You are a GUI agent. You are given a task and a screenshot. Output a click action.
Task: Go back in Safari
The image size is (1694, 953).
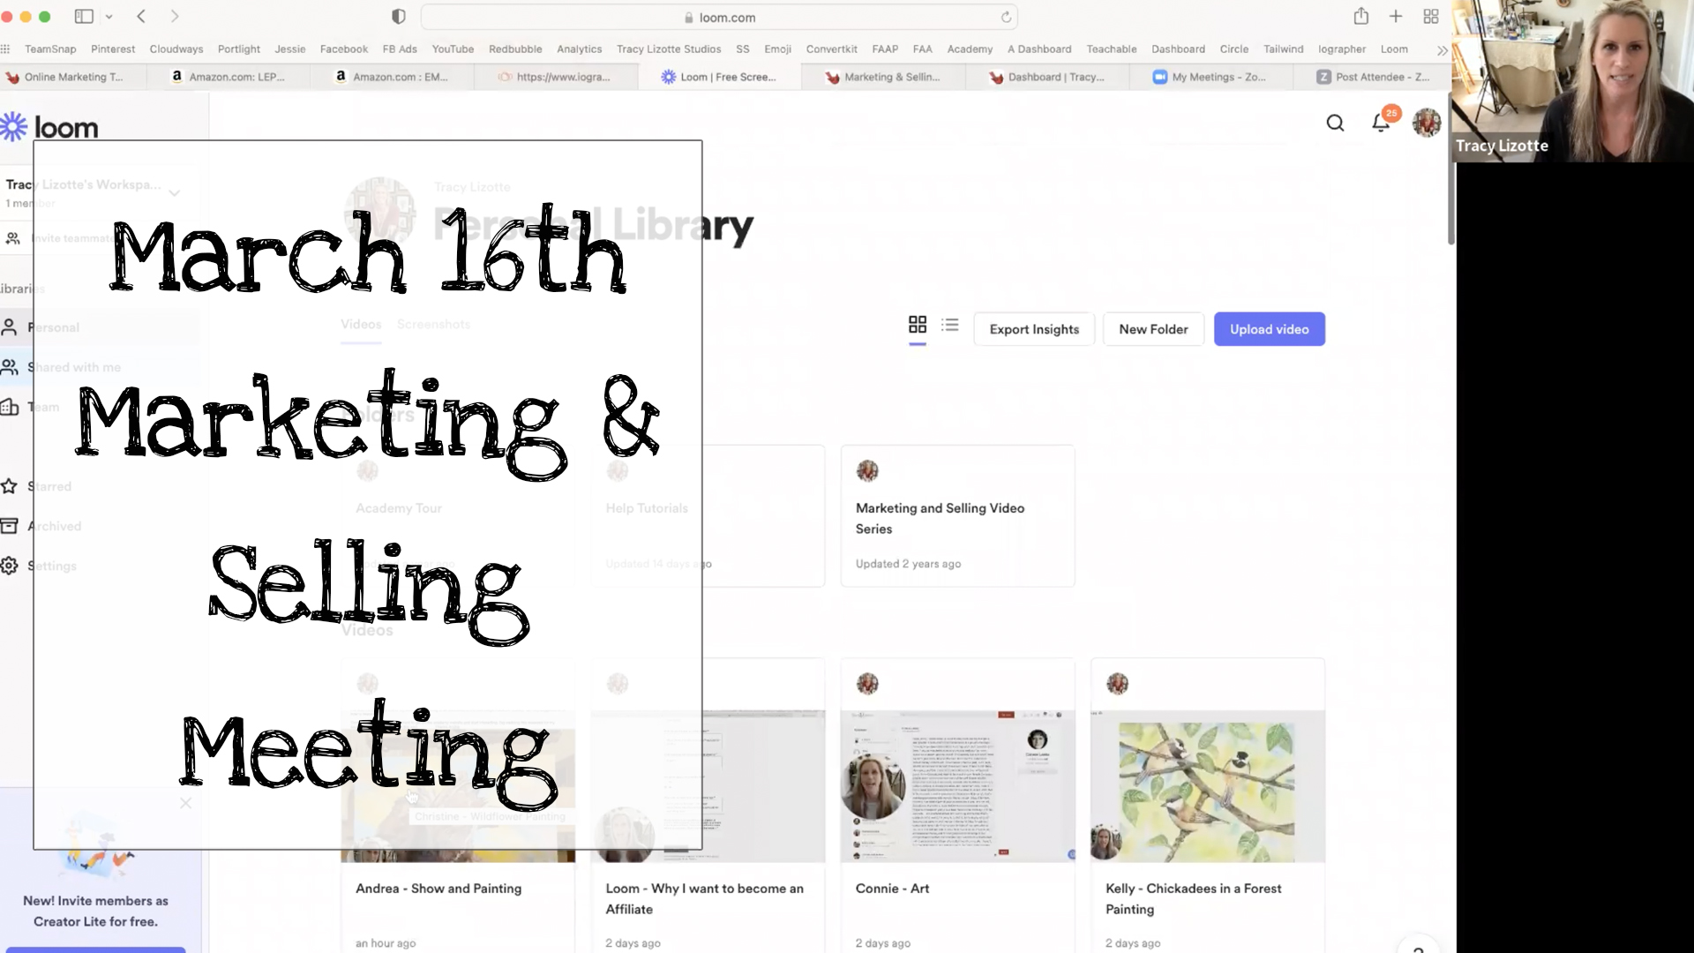click(141, 16)
